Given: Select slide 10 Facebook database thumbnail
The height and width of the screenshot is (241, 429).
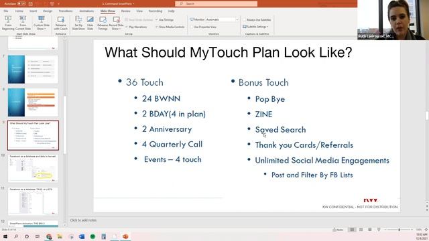Looking at the screenshot, I should click(x=33, y=168).
